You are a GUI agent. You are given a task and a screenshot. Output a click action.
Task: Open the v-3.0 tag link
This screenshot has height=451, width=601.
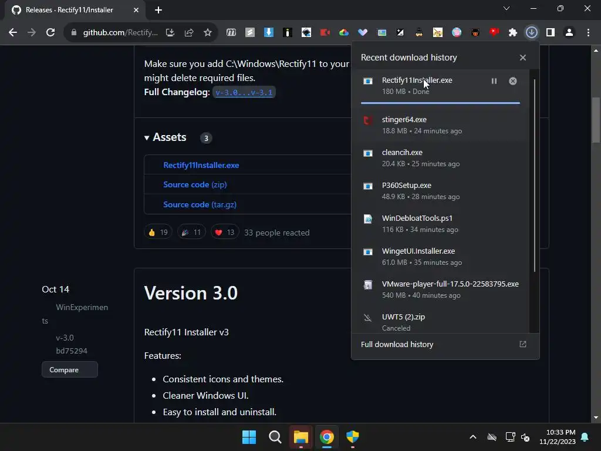(x=65, y=338)
